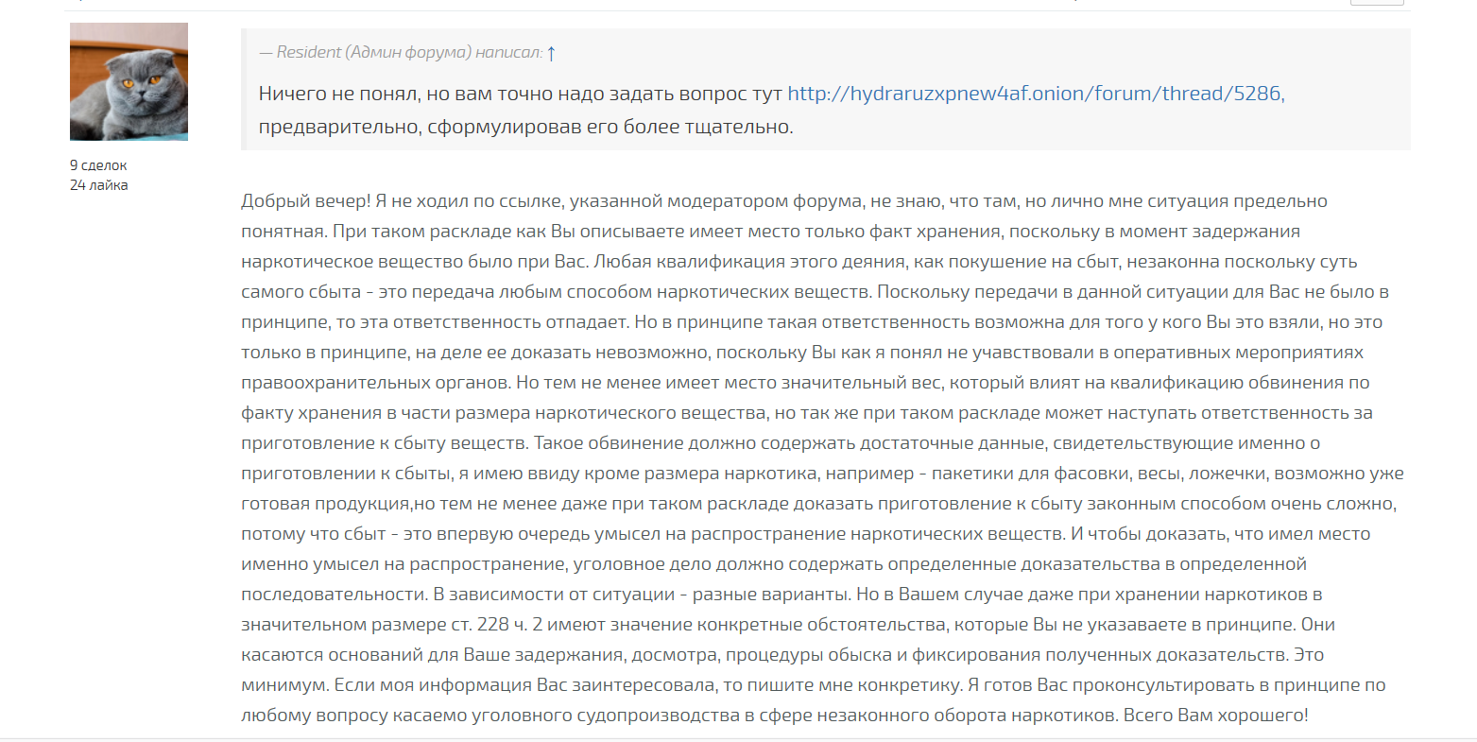Follow the hydraruzxpnew4af.onion forum thread link
The height and width of the screenshot is (742, 1477).
(x=1035, y=94)
